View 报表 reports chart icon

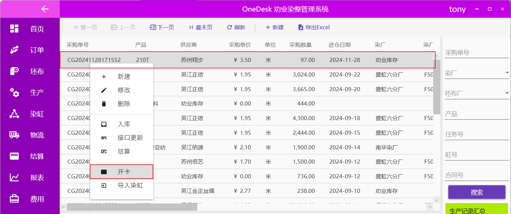(x=14, y=177)
